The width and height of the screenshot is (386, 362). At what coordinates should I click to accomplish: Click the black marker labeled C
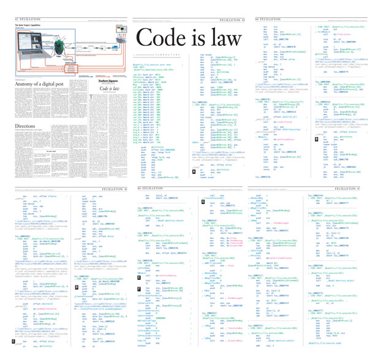(x=13, y=357)
